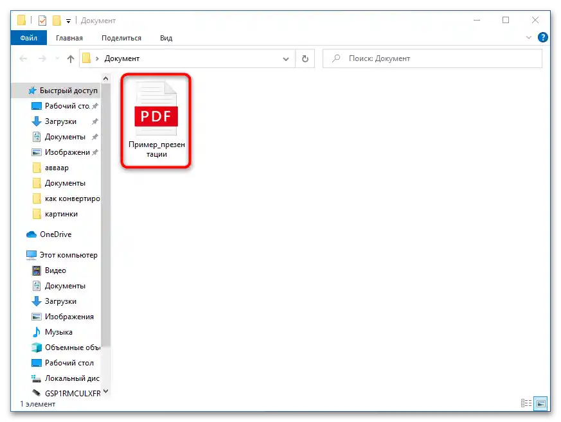
Task: Switch to details view layout
Action: coord(526,403)
